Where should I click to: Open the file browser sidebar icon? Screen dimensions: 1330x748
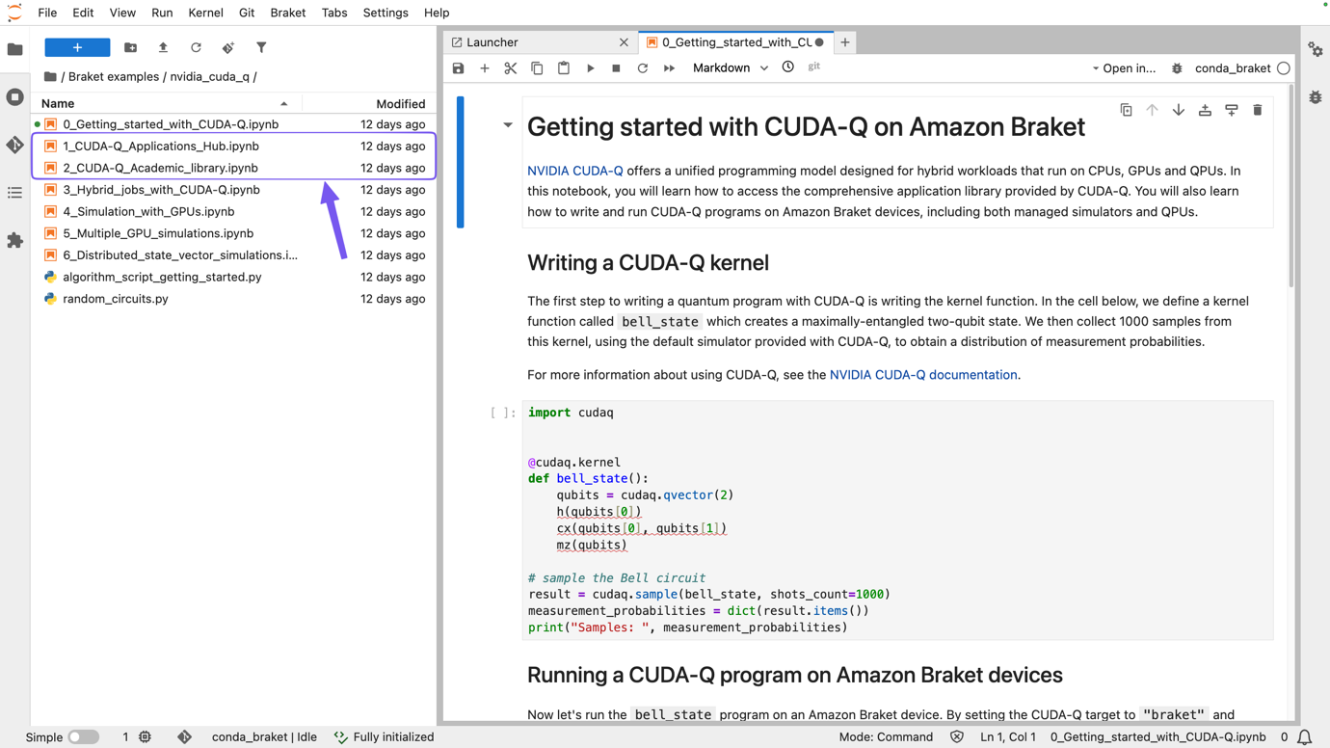click(14, 49)
